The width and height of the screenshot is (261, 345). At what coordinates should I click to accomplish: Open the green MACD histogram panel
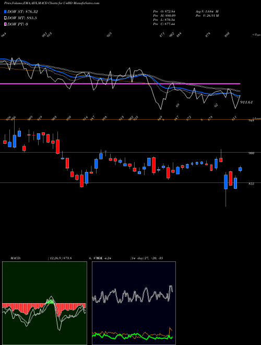44,303
